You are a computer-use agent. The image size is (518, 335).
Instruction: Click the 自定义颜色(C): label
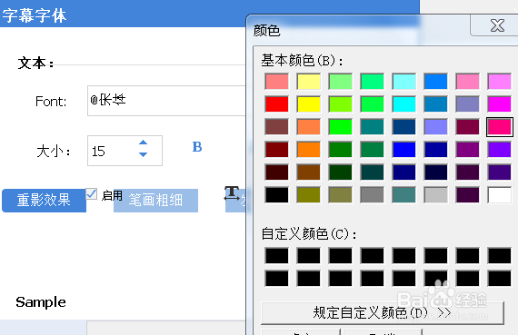point(309,234)
